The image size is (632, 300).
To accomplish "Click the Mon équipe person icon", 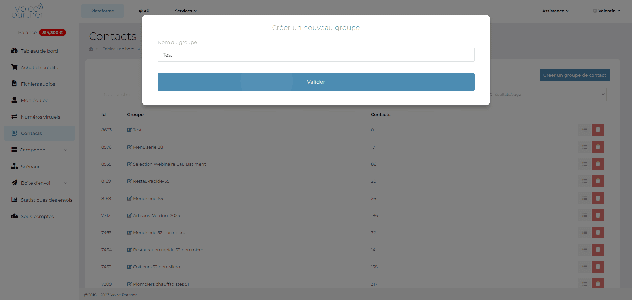I will tap(14, 100).
